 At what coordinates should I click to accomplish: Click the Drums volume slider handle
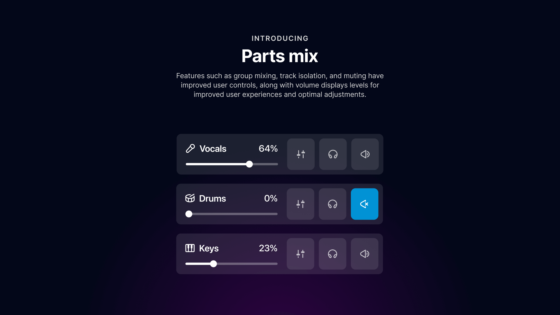(x=189, y=214)
